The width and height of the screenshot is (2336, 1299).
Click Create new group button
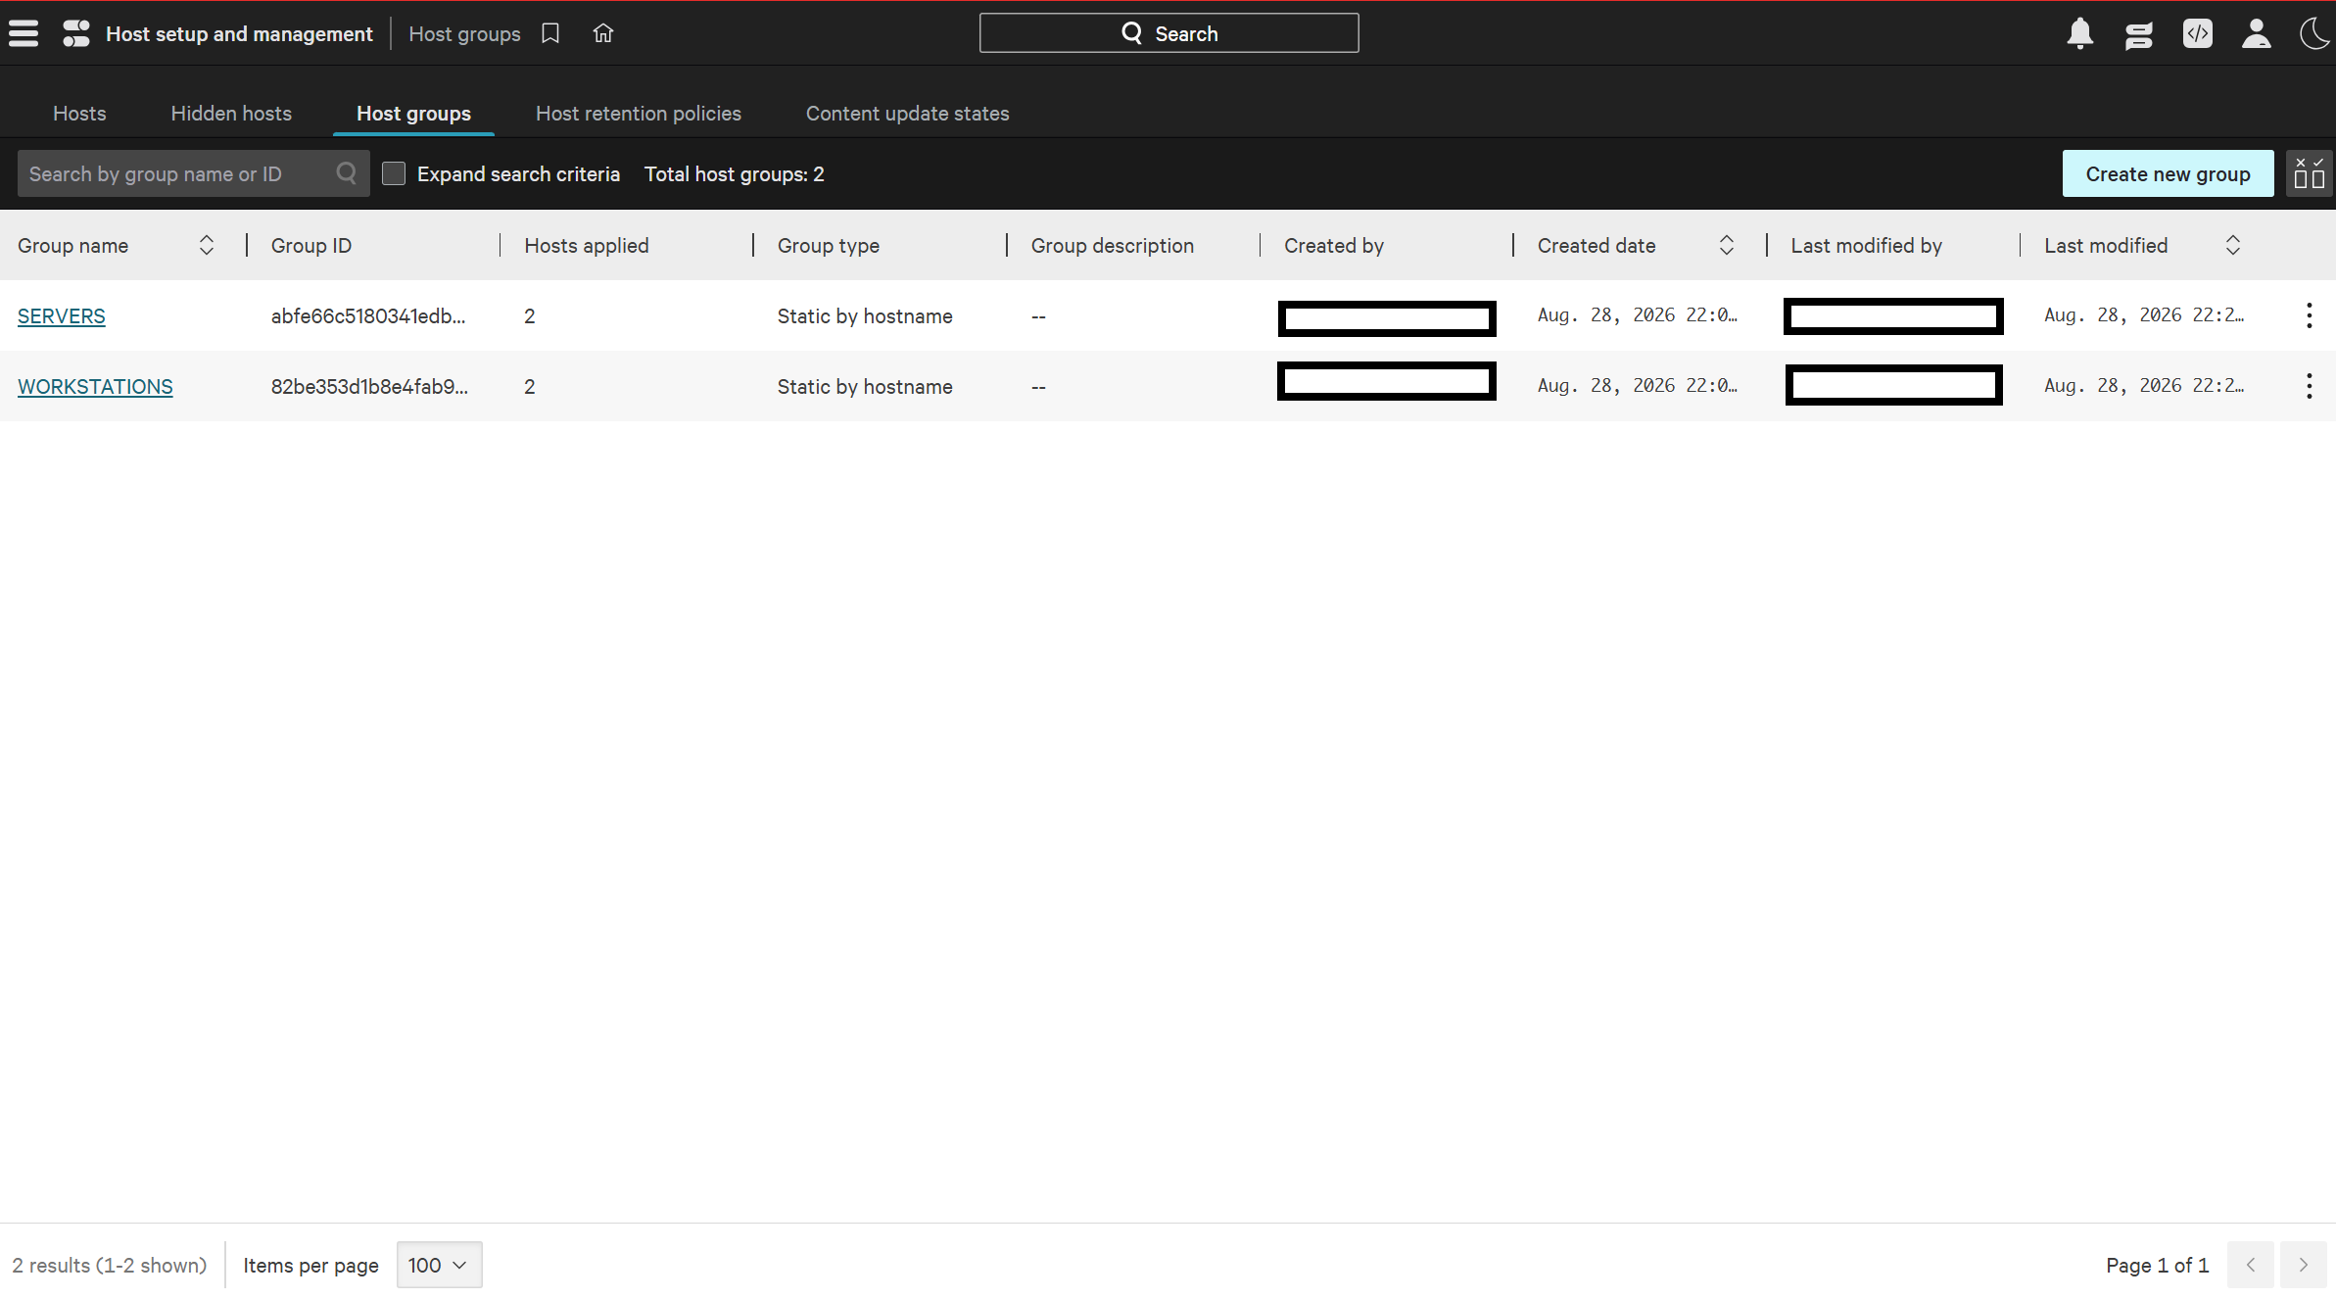[x=2169, y=173]
